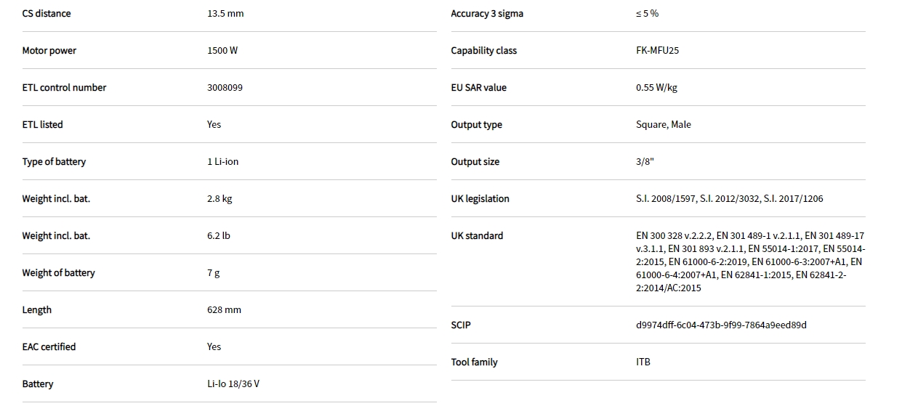Click the UK legislation S.I. references text
918x406 pixels.
[x=729, y=199]
